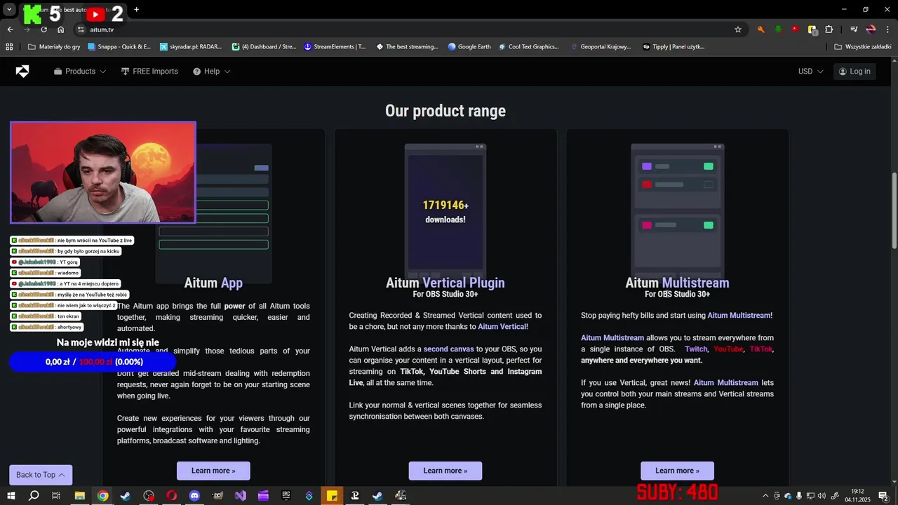Open Windows Start menu
This screenshot has width=898, height=505.
[10, 495]
